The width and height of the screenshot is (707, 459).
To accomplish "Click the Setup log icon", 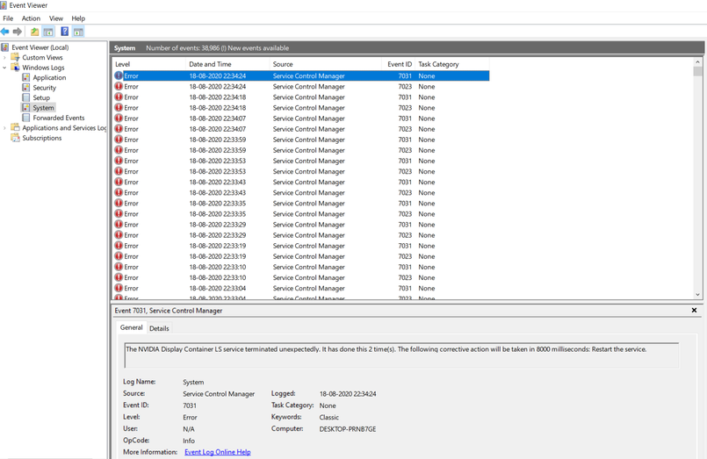I will [26, 97].
